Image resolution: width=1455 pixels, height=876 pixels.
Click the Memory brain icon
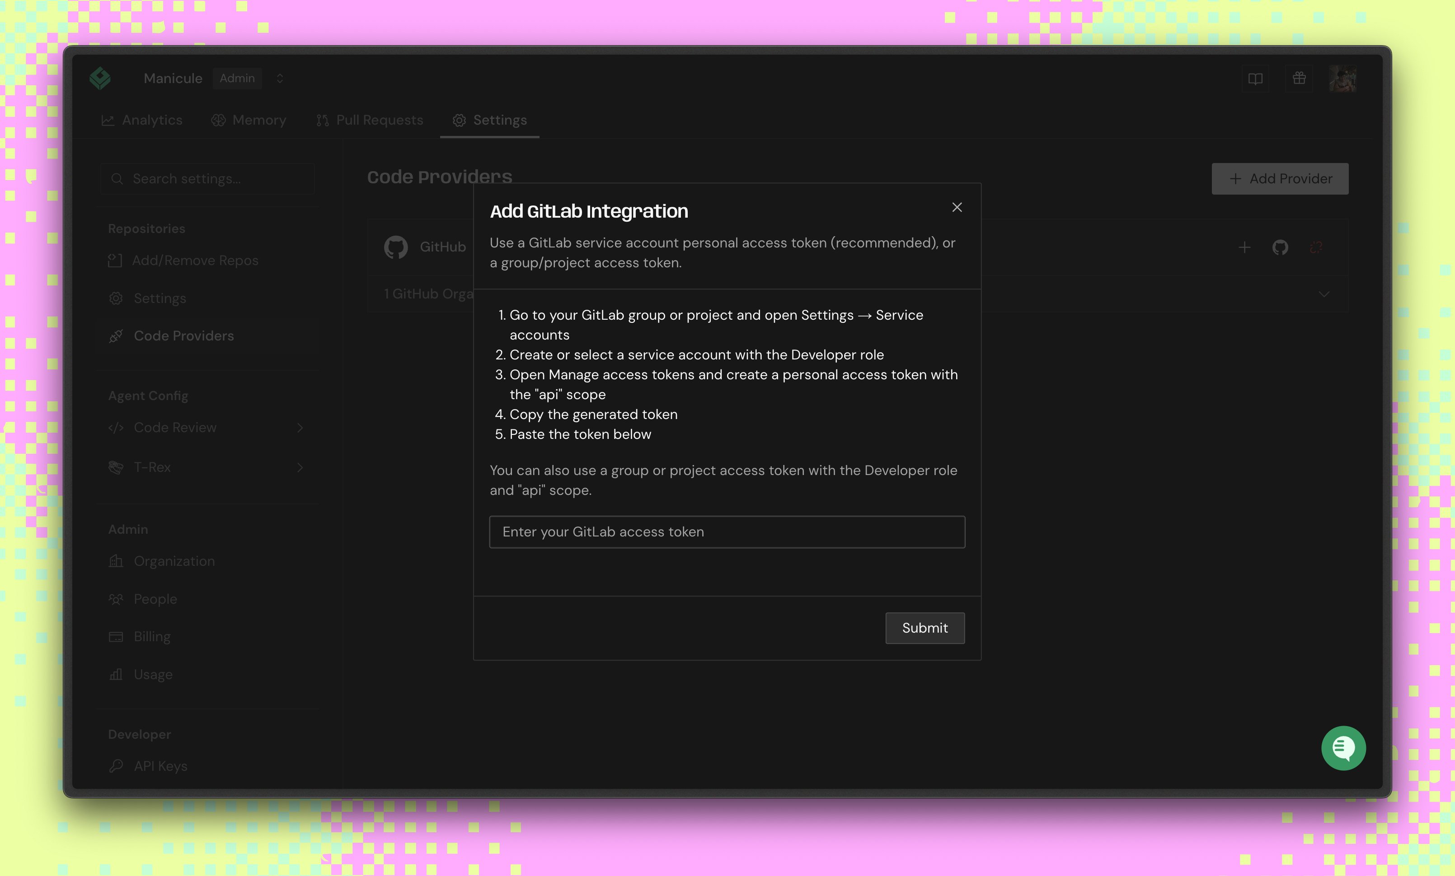218,121
